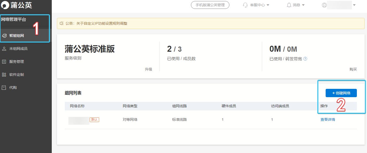Open 智能组网 sidebar icon
This screenshot has height=153, width=367.
(4, 36)
